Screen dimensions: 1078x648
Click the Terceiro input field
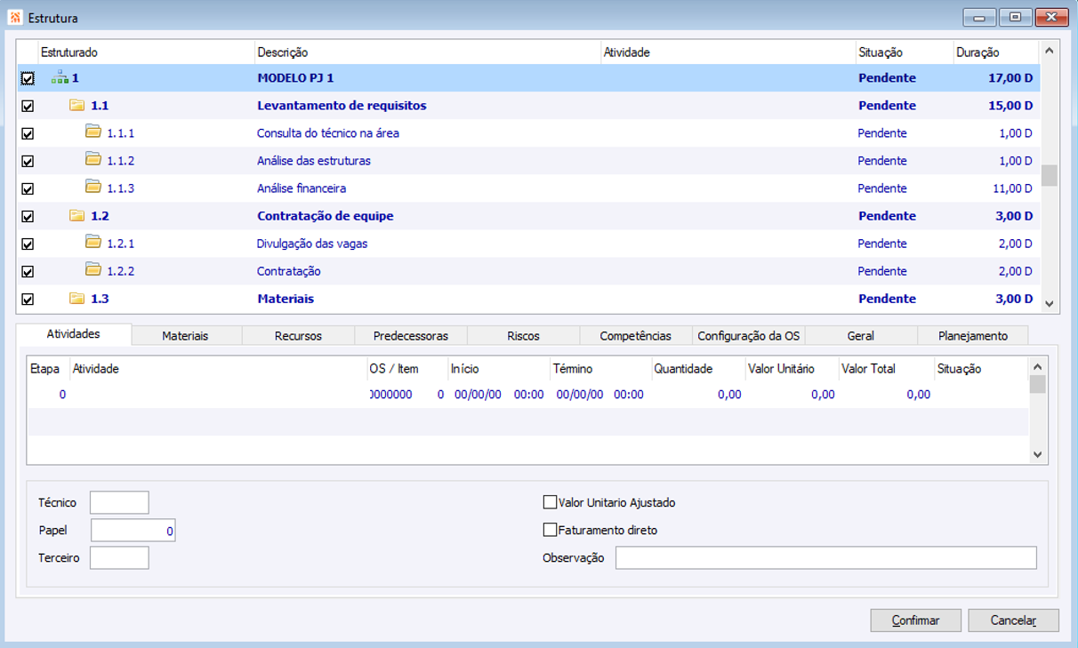click(119, 557)
